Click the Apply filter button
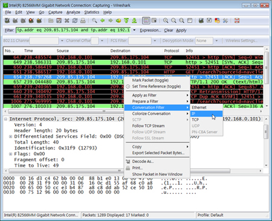 181,30
